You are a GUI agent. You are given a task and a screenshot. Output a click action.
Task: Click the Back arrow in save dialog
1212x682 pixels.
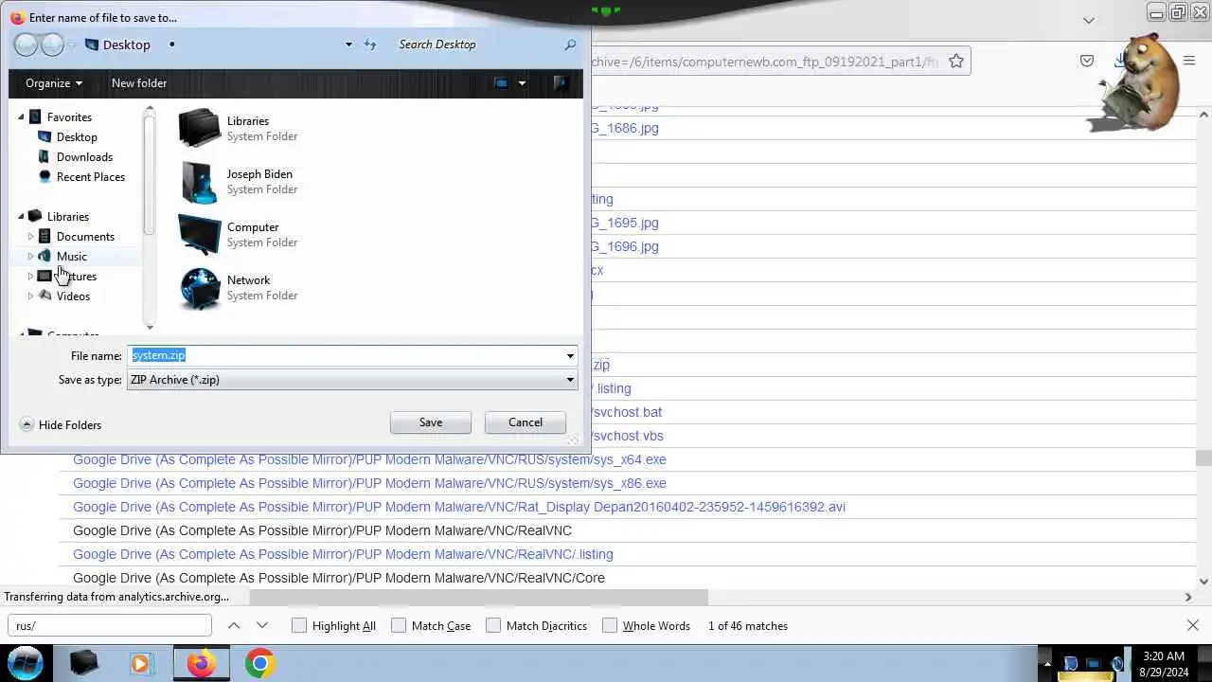coord(27,45)
